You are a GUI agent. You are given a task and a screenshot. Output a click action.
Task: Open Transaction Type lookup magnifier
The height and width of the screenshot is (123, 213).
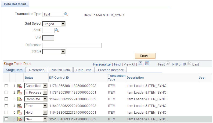(66, 14)
